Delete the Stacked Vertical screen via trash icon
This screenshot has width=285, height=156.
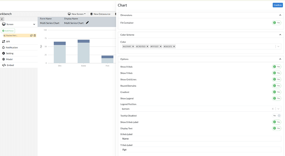(x=35, y=36)
